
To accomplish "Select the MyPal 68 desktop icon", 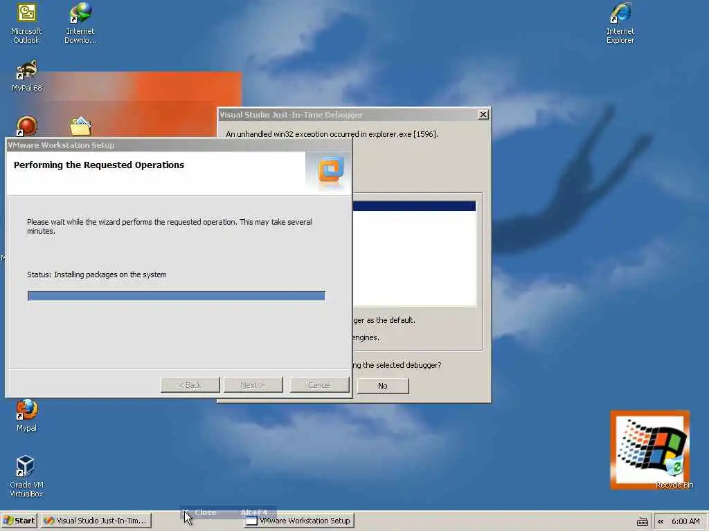I will point(26,76).
